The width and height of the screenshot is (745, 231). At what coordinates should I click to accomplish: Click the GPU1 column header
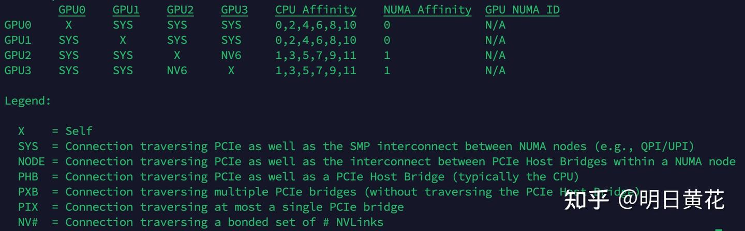click(x=126, y=10)
